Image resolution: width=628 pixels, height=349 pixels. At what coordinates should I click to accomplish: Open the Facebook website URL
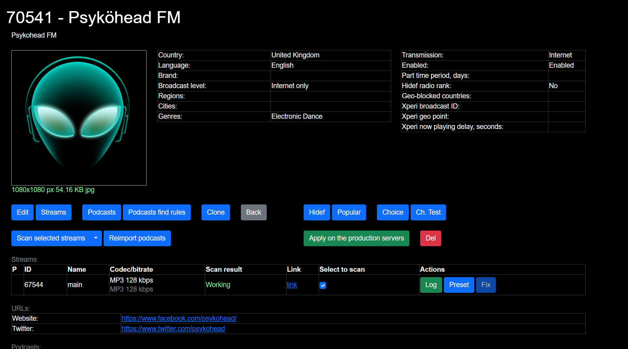coord(179,318)
